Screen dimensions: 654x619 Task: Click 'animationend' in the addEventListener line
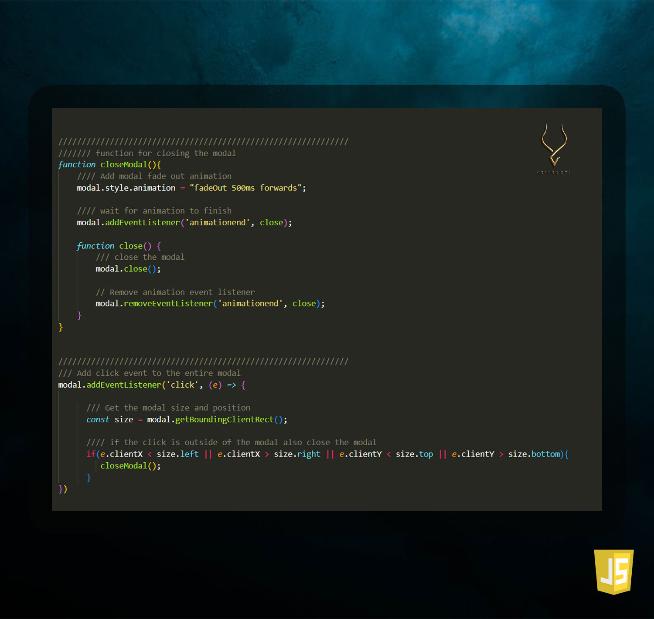tap(218, 223)
